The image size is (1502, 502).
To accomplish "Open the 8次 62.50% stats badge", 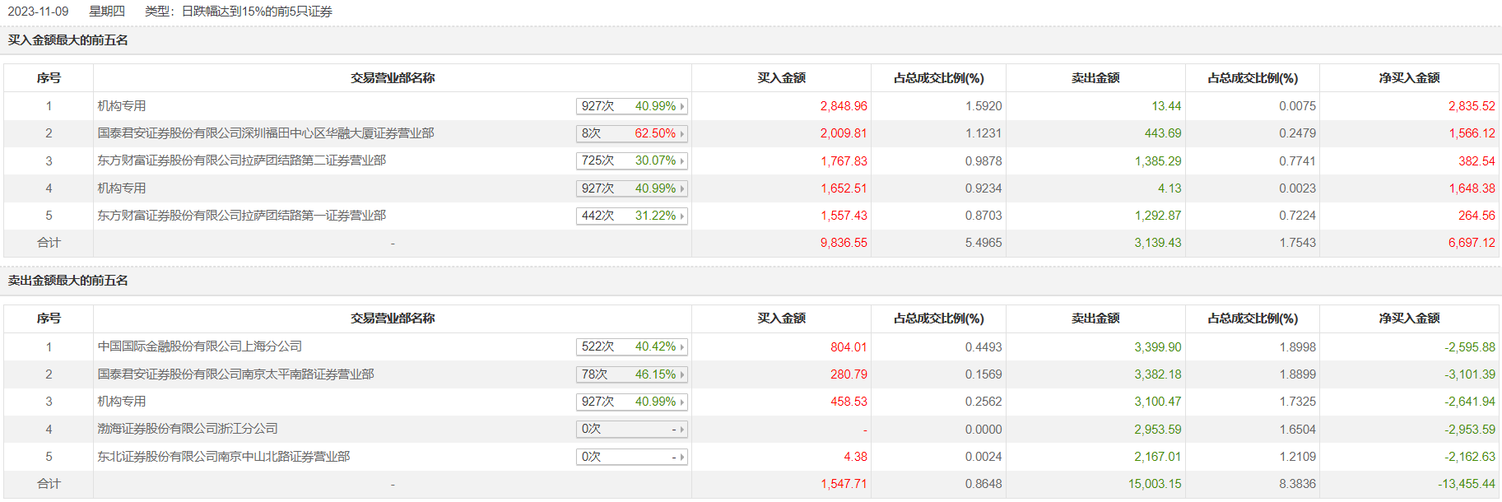I will [x=631, y=133].
